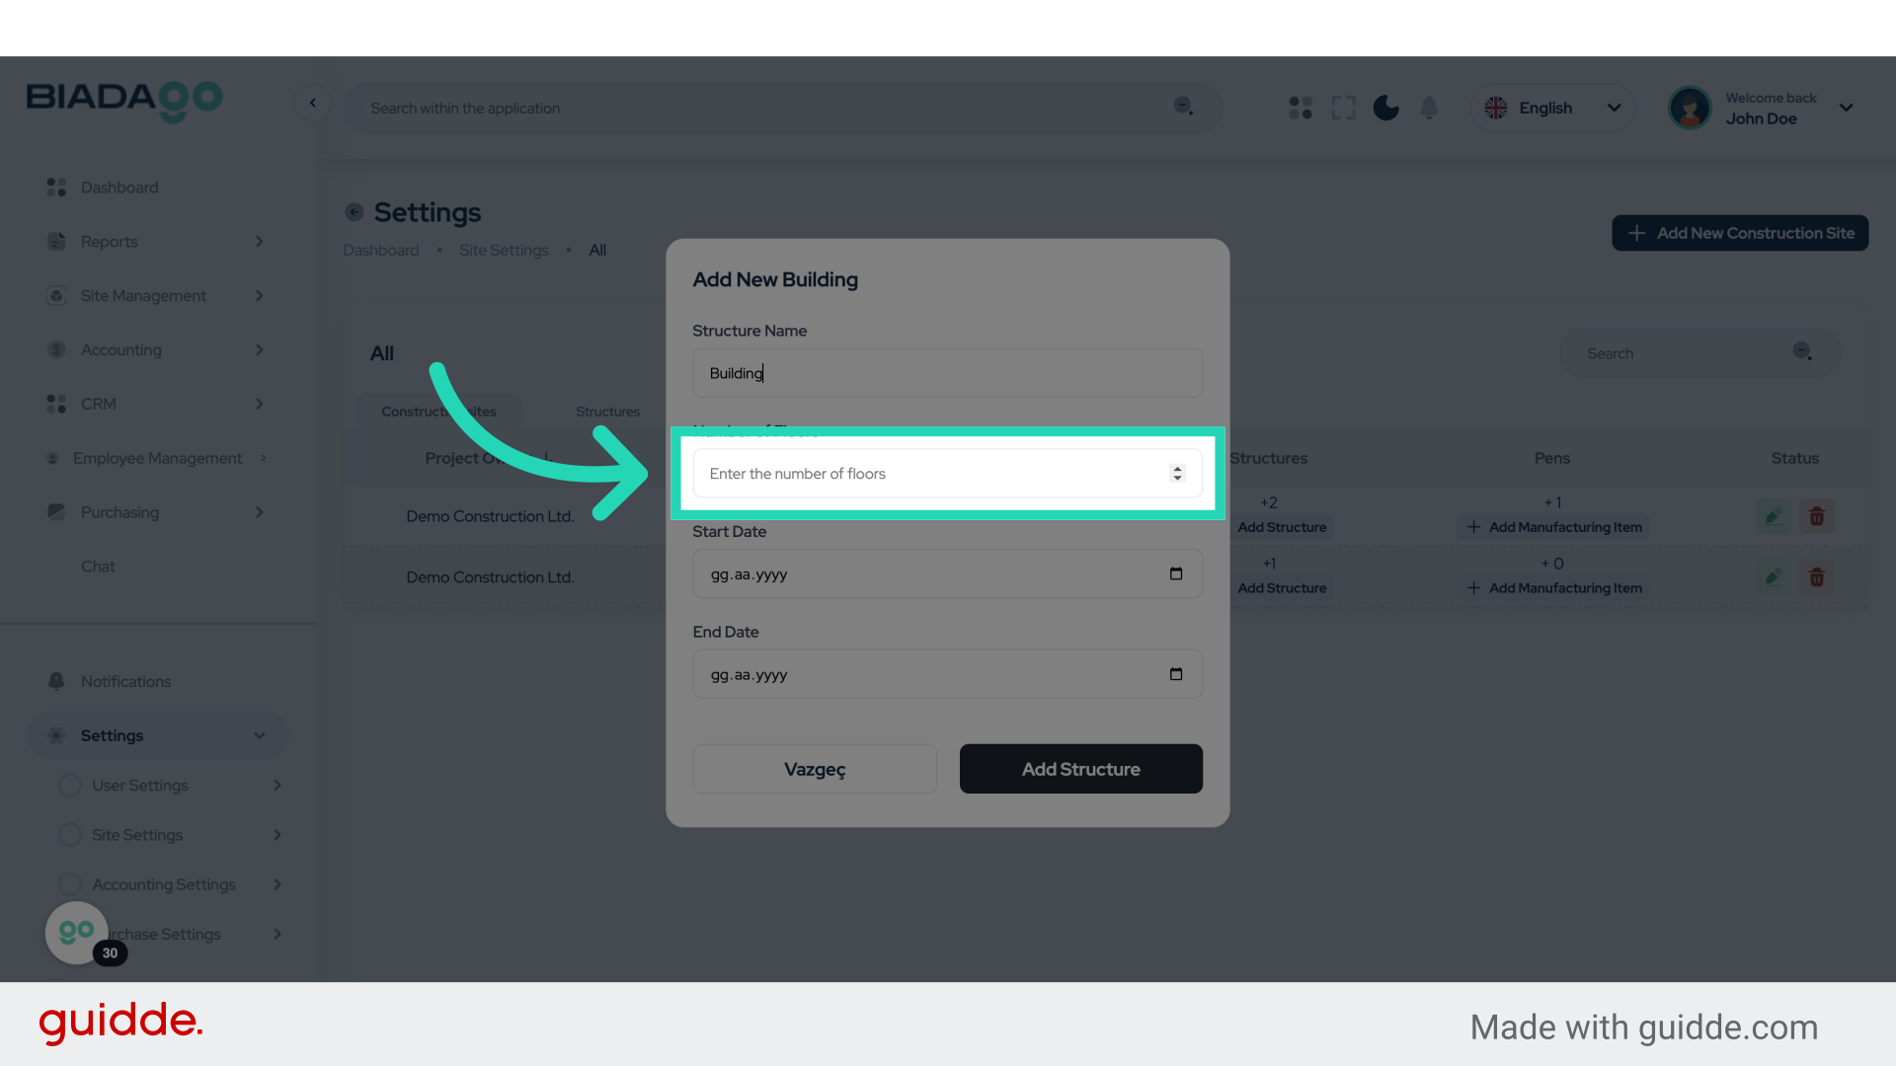This screenshot has width=1896, height=1066.
Task: Open the Construction Sites tab
Action: (439, 412)
